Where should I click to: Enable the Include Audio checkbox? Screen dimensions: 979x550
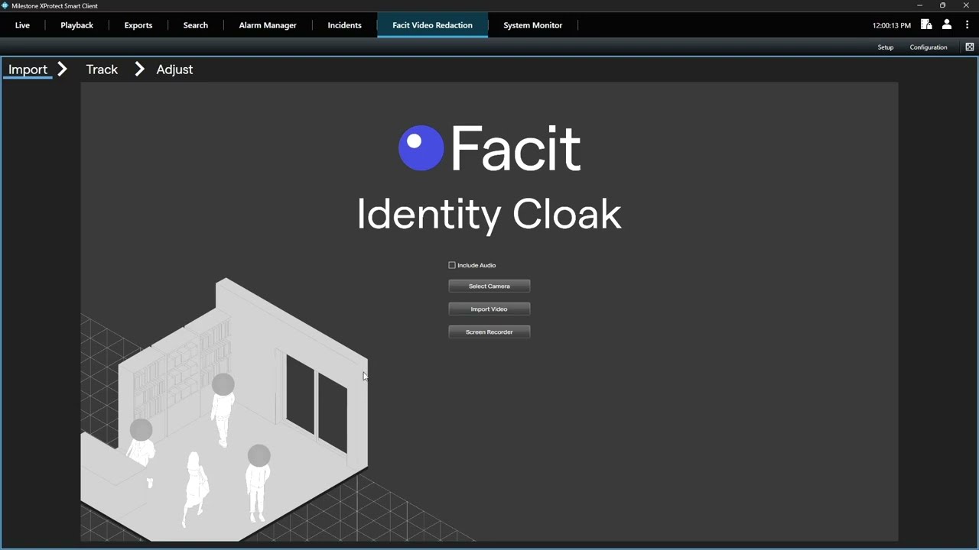pos(452,265)
